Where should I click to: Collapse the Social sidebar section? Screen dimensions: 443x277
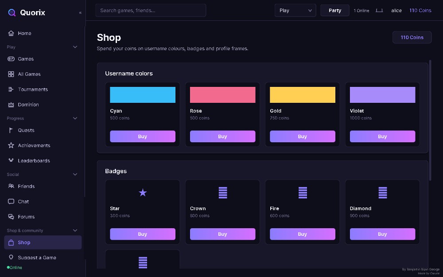75,174
